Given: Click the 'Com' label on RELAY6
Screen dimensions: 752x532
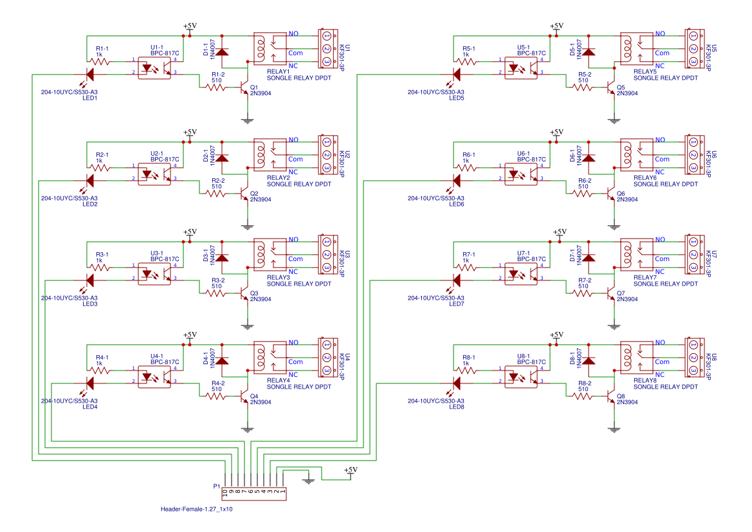Looking at the screenshot, I should [x=663, y=160].
